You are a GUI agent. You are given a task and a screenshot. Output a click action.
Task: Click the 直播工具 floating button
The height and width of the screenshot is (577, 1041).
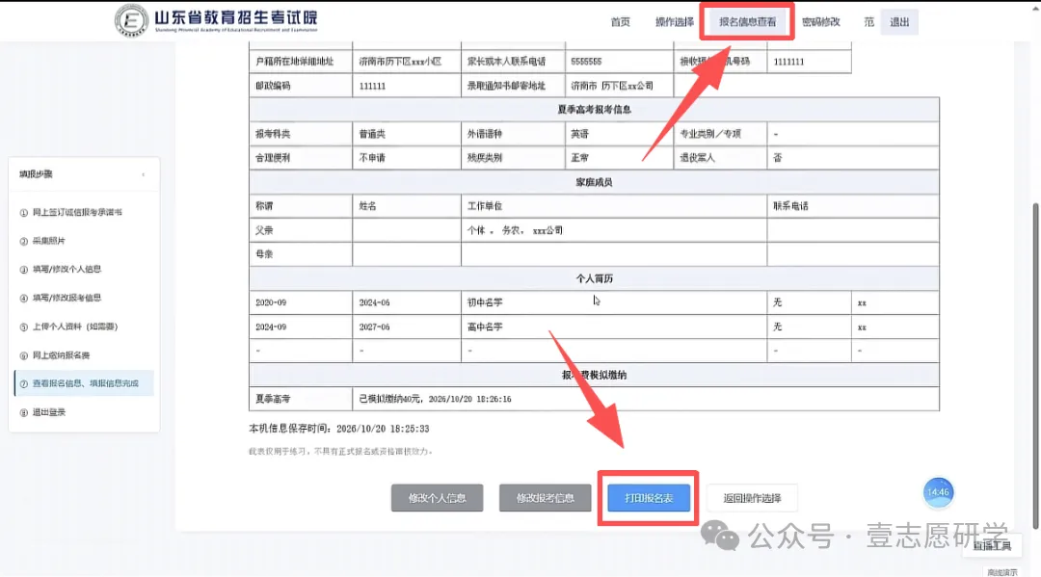click(991, 545)
